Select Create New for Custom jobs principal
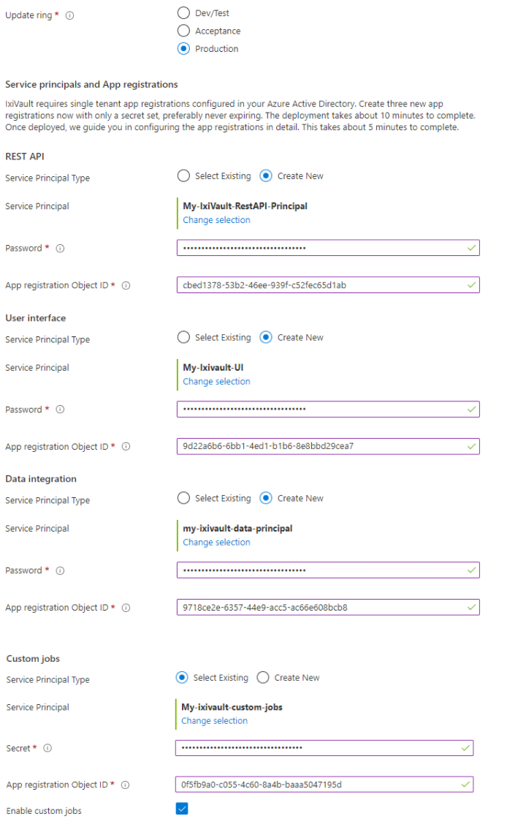Image resolution: width=518 pixels, height=827 pixels. pyautogui.click(x=262, y=677)
